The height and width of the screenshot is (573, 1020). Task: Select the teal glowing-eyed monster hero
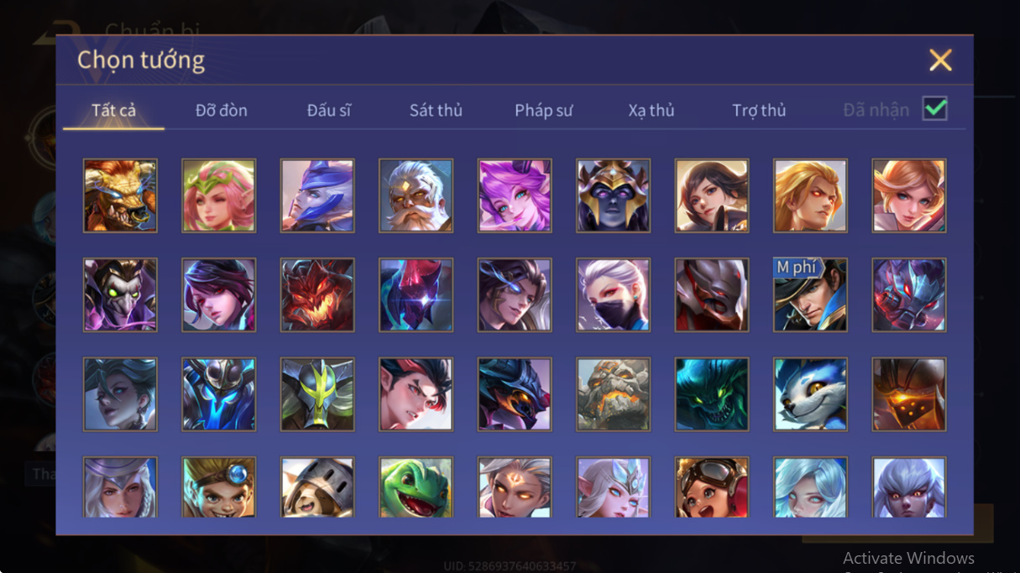coord(712,394)
